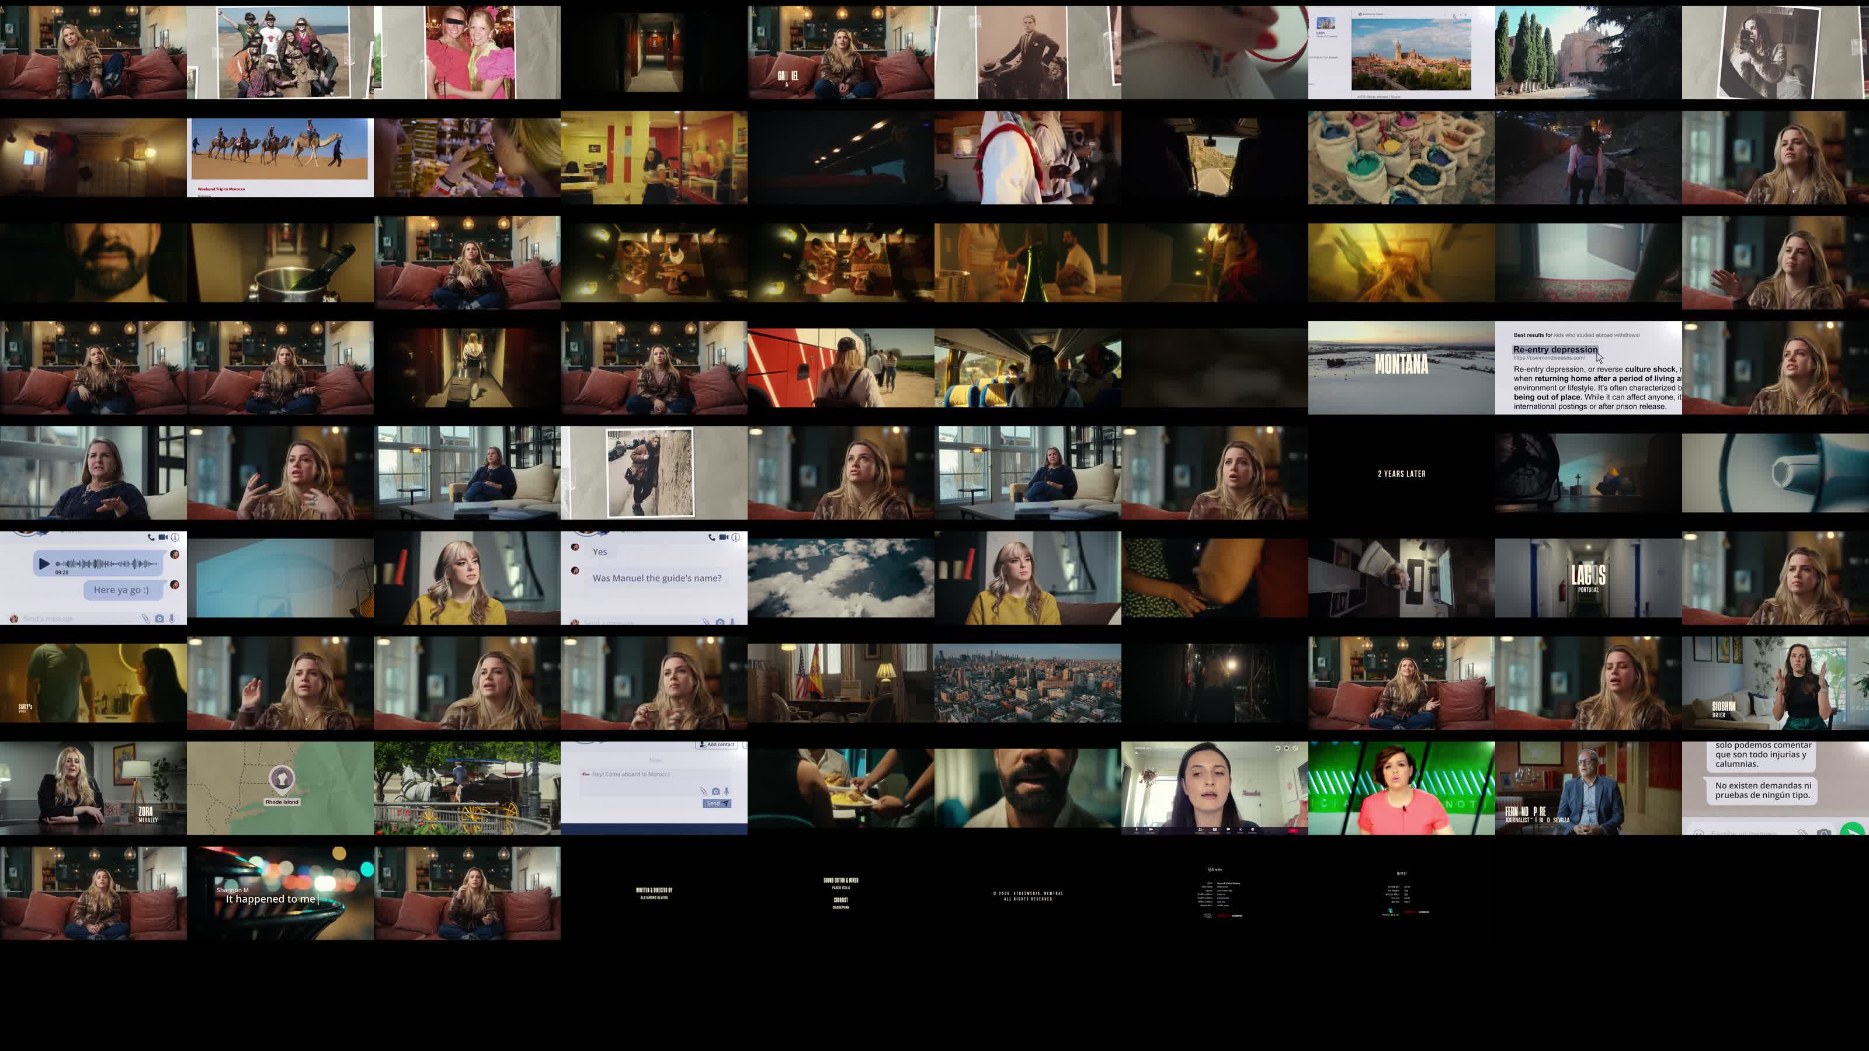Select the horse carriage street thumbnail
Image resolution: width=1869 pixels, height=1051 pixels.
pos(467,788)
